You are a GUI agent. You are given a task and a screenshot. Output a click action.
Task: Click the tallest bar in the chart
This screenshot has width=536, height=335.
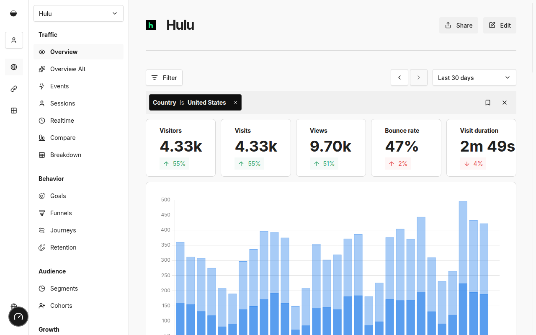(463, 251)
